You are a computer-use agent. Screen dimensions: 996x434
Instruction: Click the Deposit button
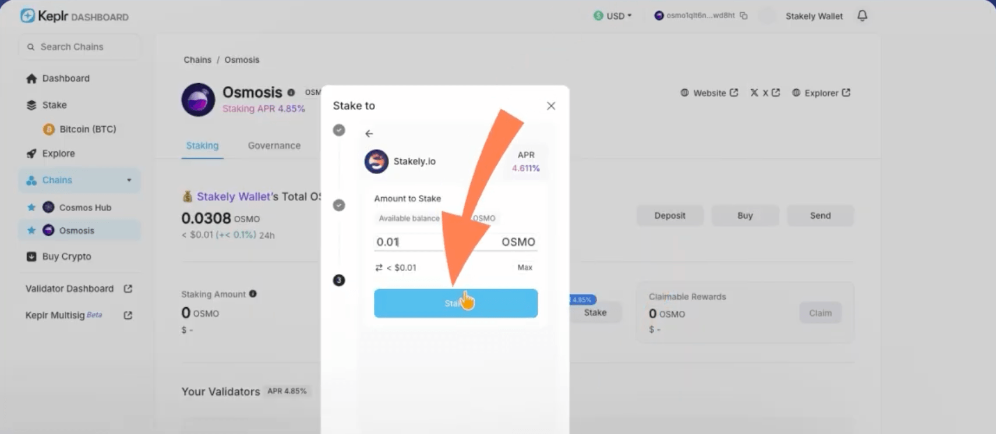[670, 216]
